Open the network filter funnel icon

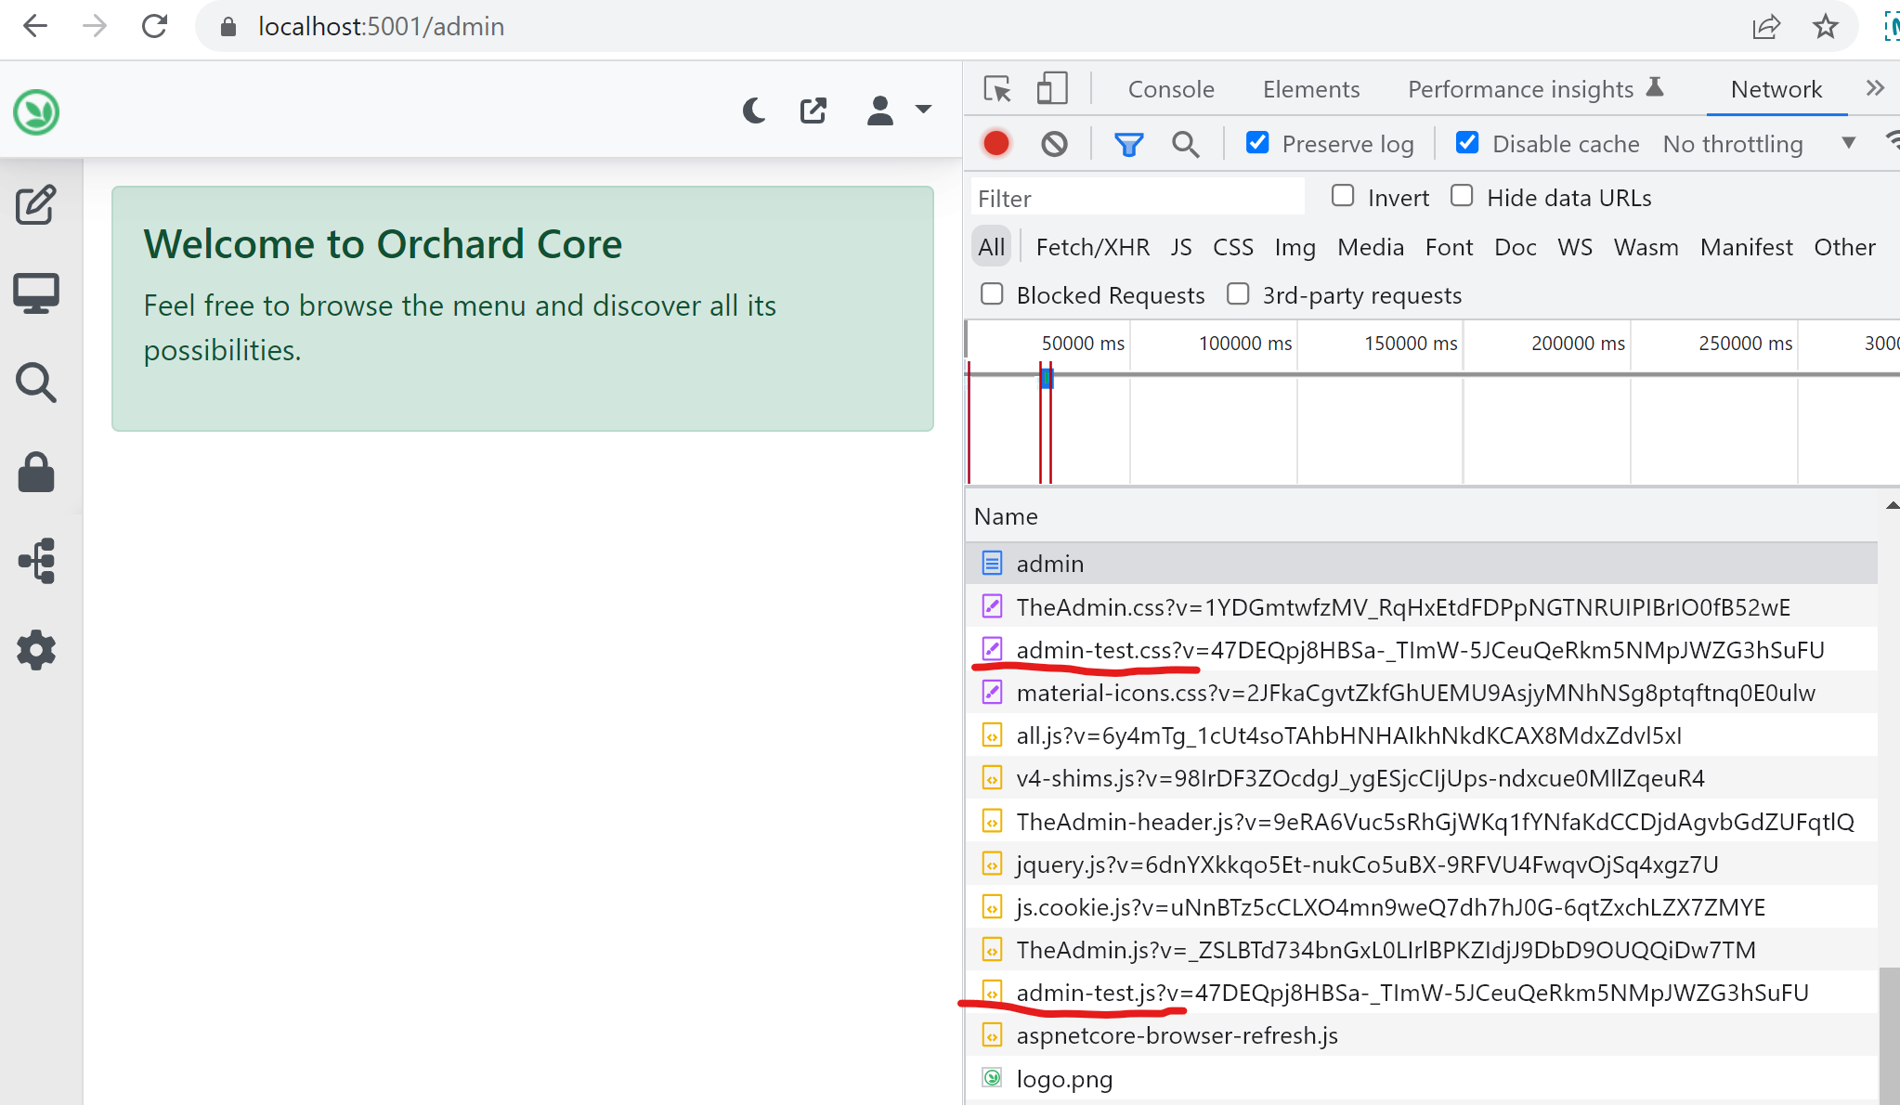pos(1127,144)
